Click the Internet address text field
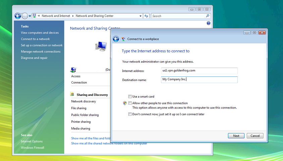This screenshot has height=161, width=283. pos(199,71)
